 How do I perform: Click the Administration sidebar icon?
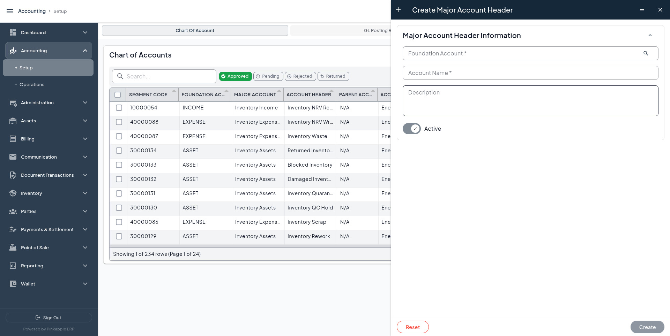click(13, 102)
